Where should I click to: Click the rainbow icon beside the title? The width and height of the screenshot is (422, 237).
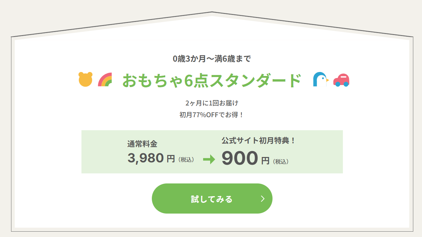pyautogui.click(x=105, y=80)
